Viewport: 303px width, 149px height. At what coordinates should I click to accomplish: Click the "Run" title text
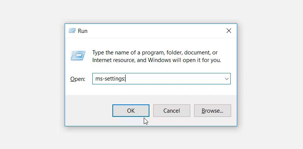pyautogui.click(x=82, y=31)
